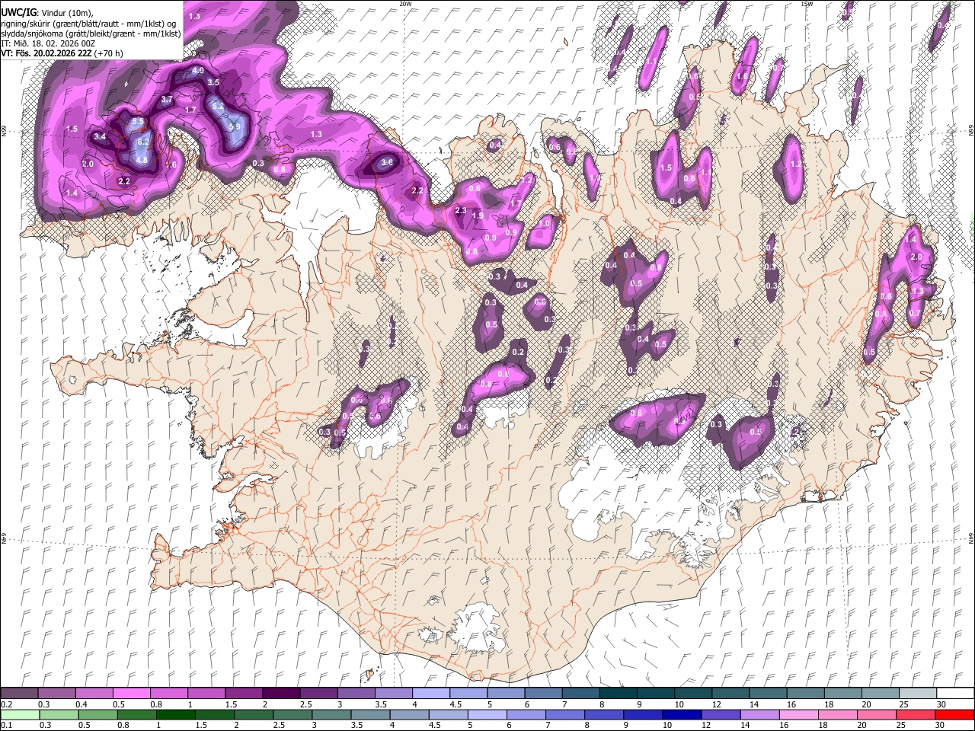Click the 'VT: Fös. 20.02.2026 22Z' valid time
975x731 pixels.
click(46, 53)
